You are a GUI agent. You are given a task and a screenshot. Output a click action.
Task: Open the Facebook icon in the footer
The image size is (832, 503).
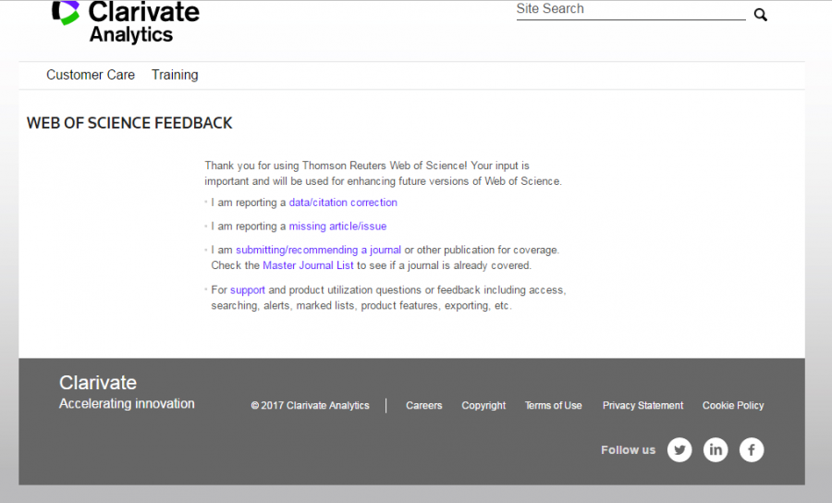(752, 450)
